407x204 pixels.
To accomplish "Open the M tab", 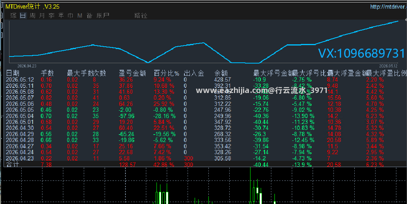I will 80,16.
